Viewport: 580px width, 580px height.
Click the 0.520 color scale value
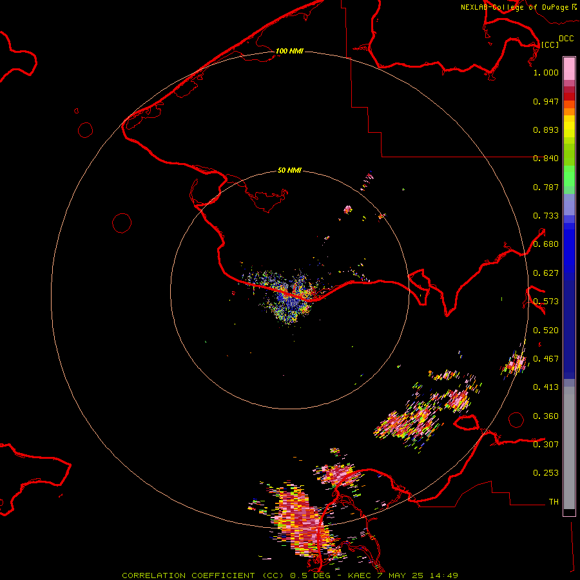tap(546, 331)
